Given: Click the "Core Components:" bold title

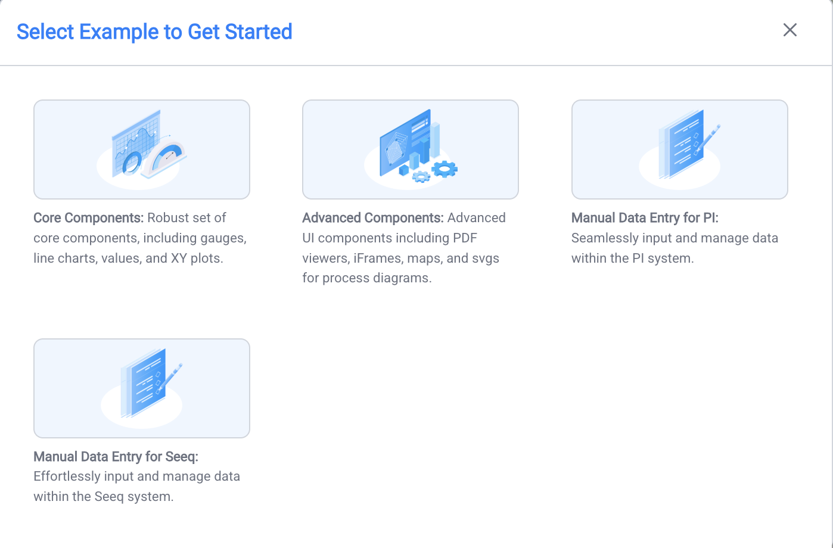Looking at the screenshot, I should [x=89, y=218].
